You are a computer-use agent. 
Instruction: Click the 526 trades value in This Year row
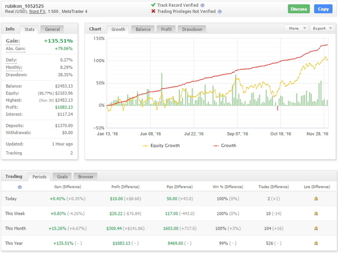point(269,243)
